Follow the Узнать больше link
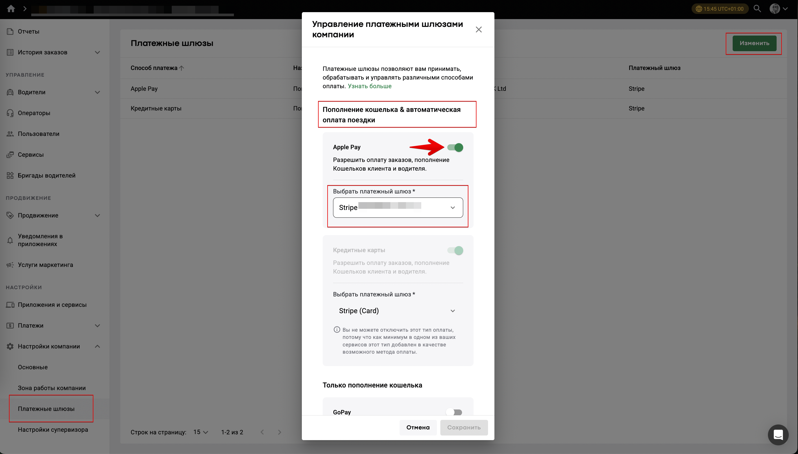Viewport: 798px width, 454px height. pyautogui.click(x=370, y=86)
